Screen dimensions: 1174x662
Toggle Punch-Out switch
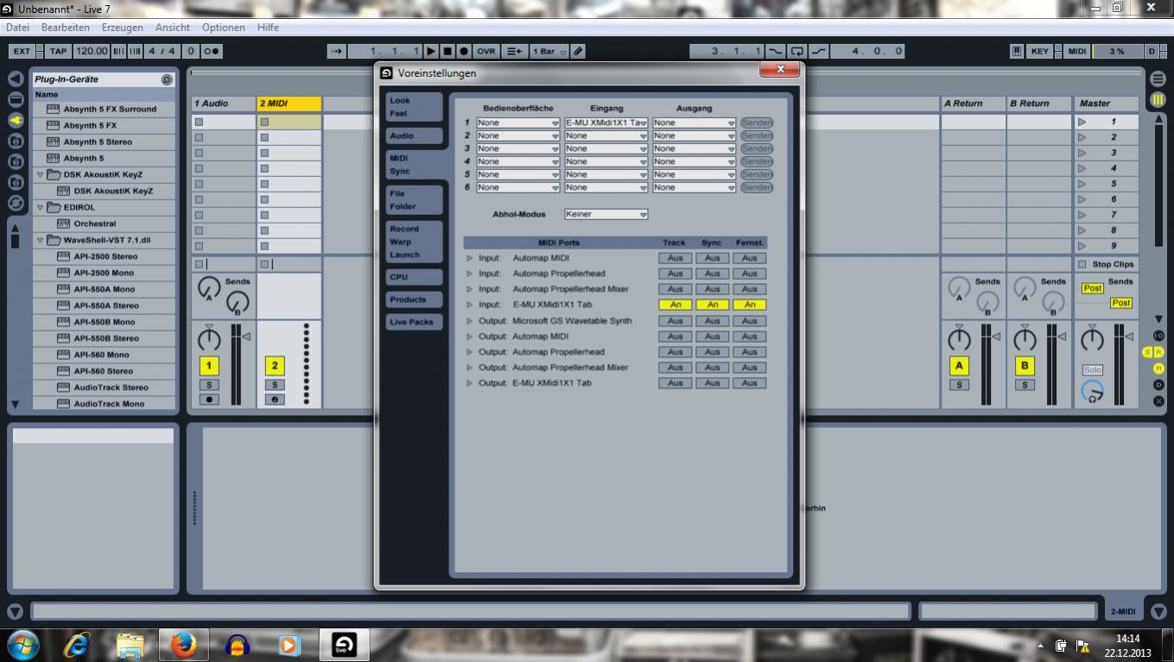(x=817, y=51)
